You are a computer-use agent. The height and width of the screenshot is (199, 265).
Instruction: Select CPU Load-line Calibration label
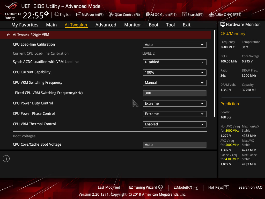34,44
